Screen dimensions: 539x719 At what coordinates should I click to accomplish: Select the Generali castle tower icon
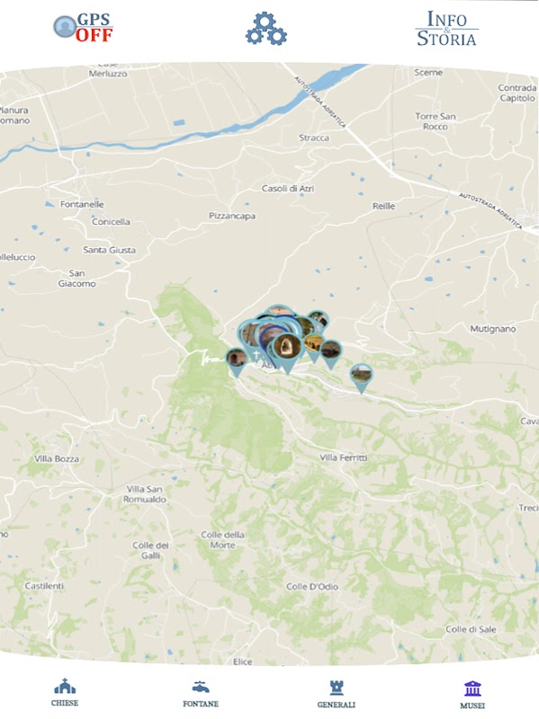coord(336,694)
